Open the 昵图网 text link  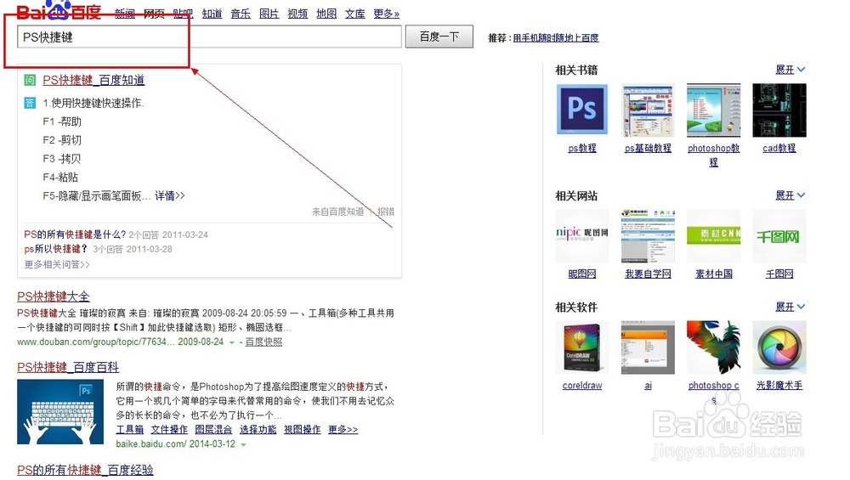point(582,274)
